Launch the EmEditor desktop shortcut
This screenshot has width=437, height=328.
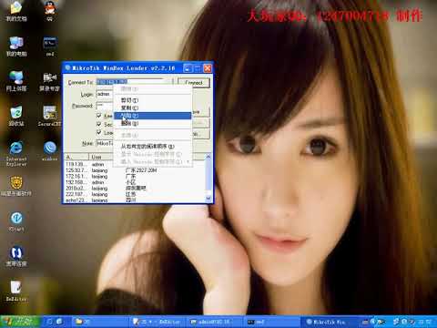[x=16, y=291]
